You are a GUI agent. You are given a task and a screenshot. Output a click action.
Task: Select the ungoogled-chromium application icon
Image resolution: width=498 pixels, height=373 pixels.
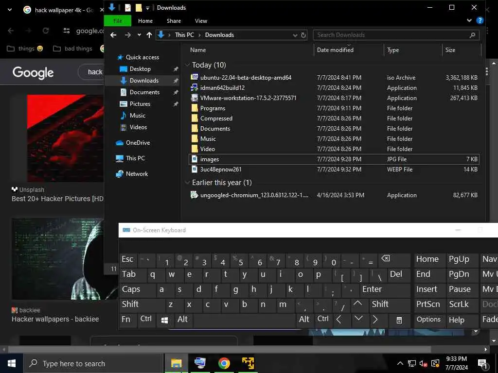click(x=195, y=195)
